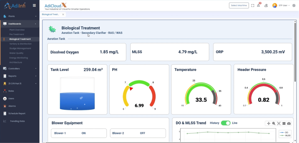
Task: Click the Dashboards monitor icon
Action: pos(5,24)
